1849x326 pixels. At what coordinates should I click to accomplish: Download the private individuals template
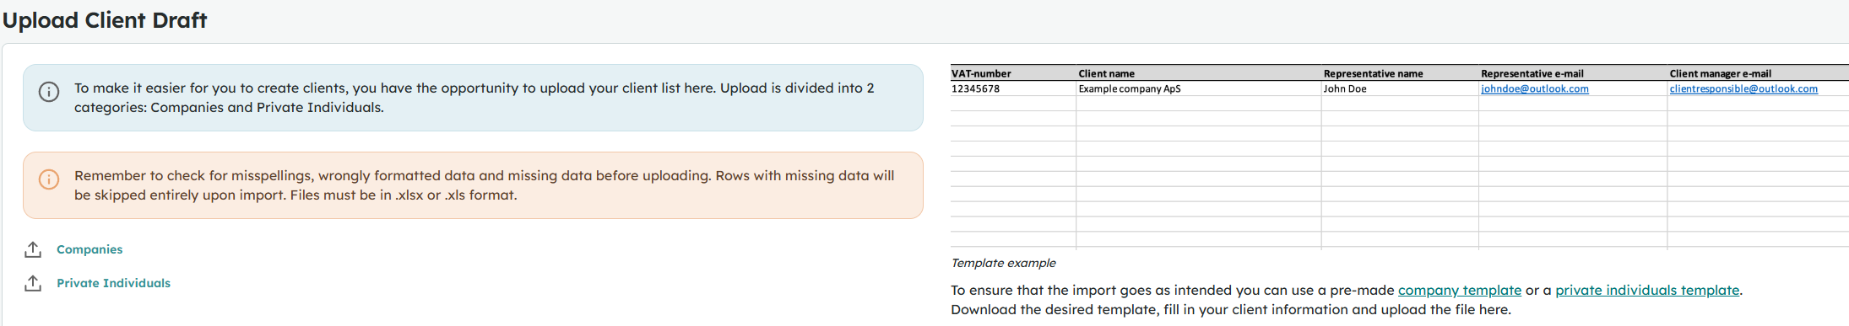click(1647, 290)
